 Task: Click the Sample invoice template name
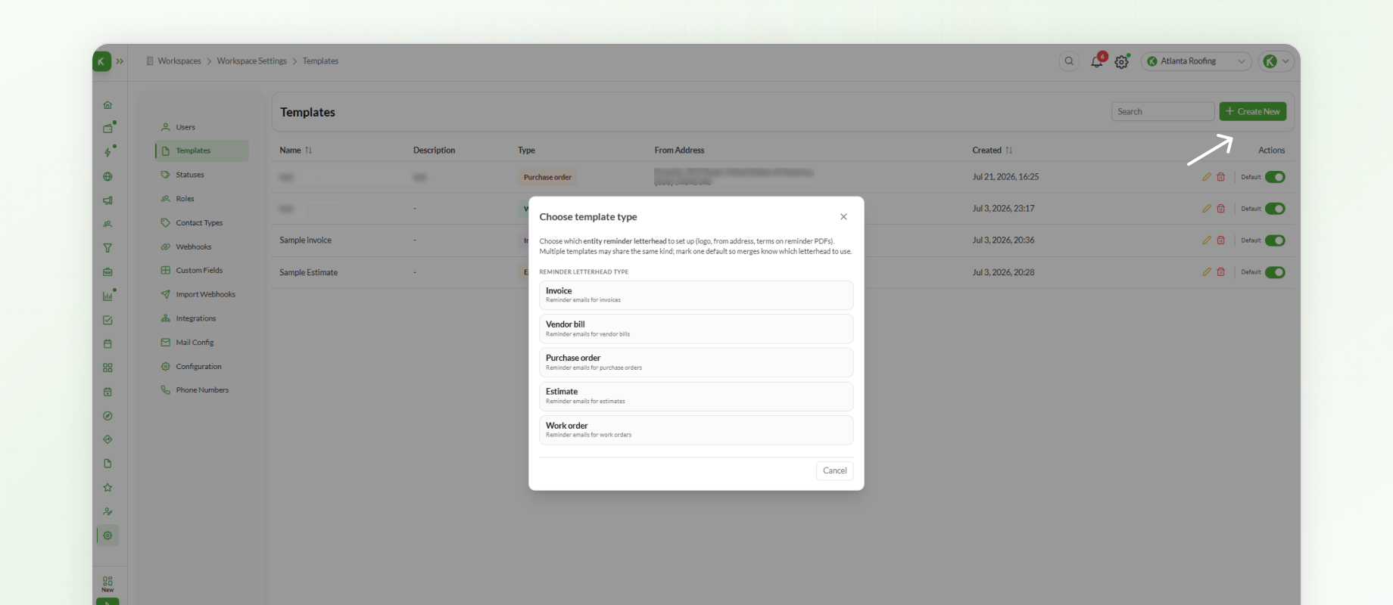[305, 240]
